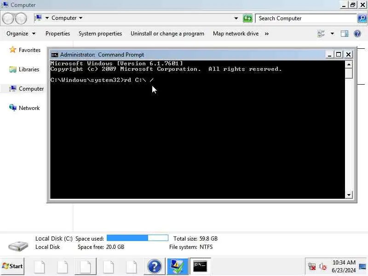Open Command Prompt taskbar button

(x=200, y=266)
